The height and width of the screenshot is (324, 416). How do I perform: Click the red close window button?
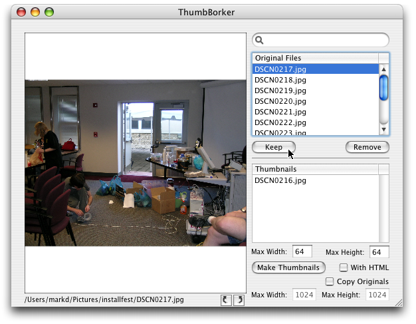coord(21,12)
